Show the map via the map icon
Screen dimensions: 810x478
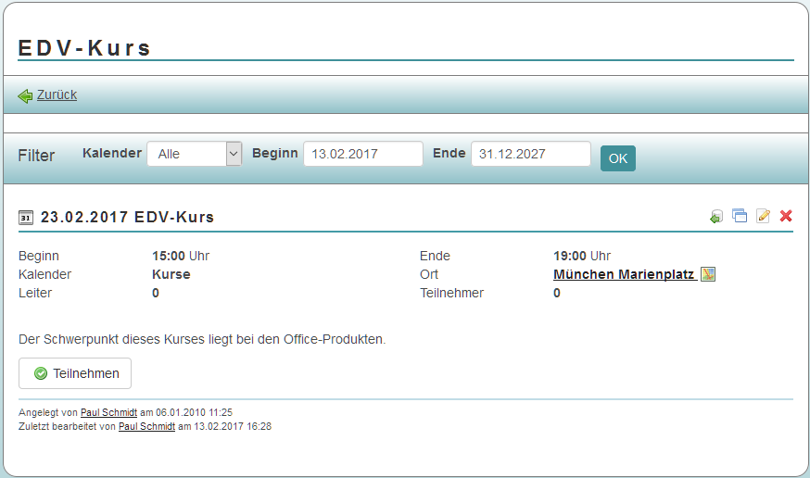[x=708, y=274]
